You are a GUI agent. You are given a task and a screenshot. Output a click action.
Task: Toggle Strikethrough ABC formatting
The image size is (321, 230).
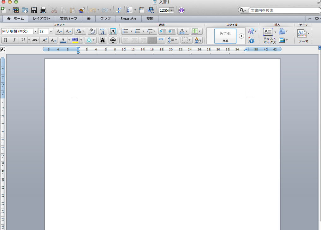35,40
